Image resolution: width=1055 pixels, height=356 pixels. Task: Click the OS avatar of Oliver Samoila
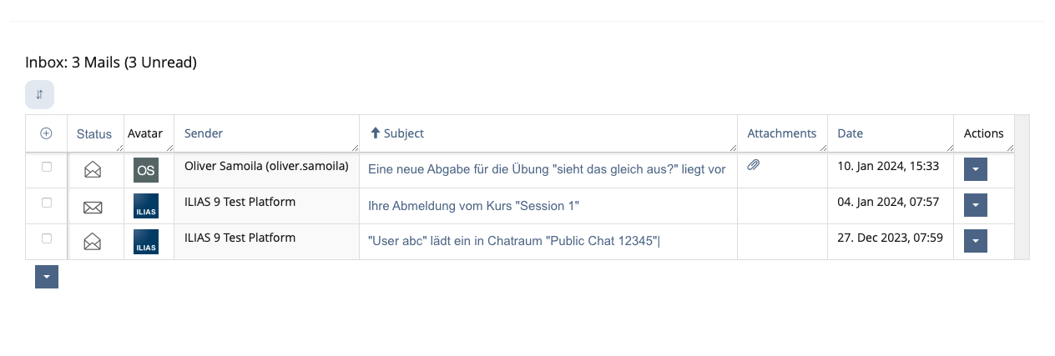pyautogui.click(x=145, y=170)
